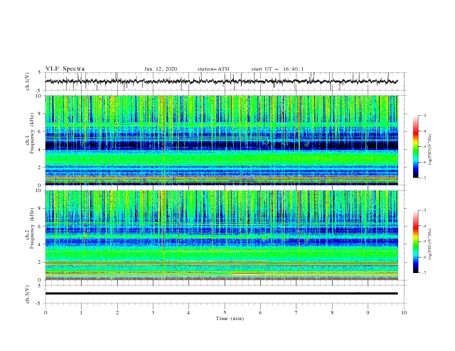Click the "10" kHz tick of ch.2 spectrogram
455x351 pixels.
[40, 190]
